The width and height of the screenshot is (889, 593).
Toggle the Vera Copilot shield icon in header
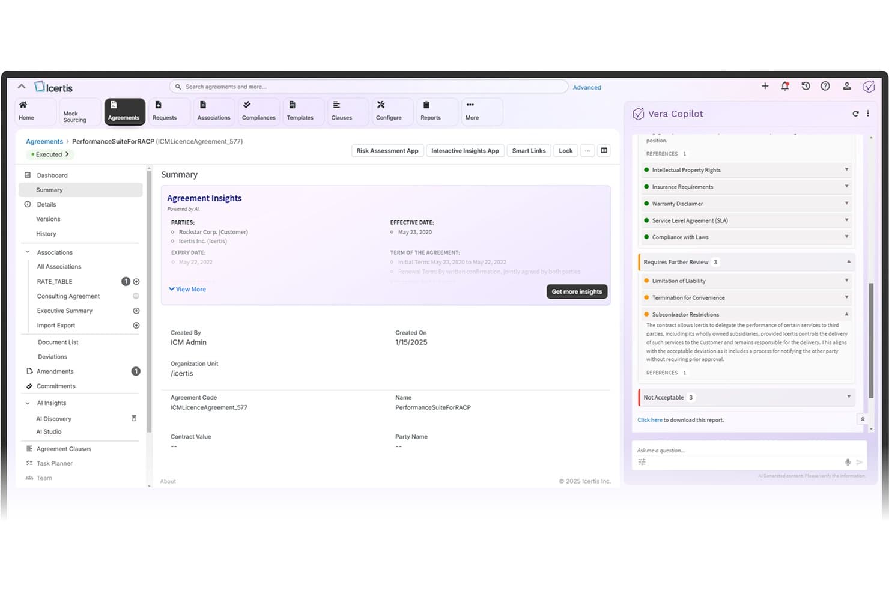869,87
